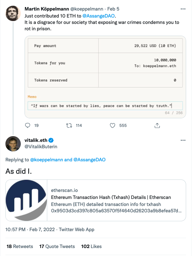View the 17 Quote Tweets list
The image size is (196, 256).
click(57, 246)
